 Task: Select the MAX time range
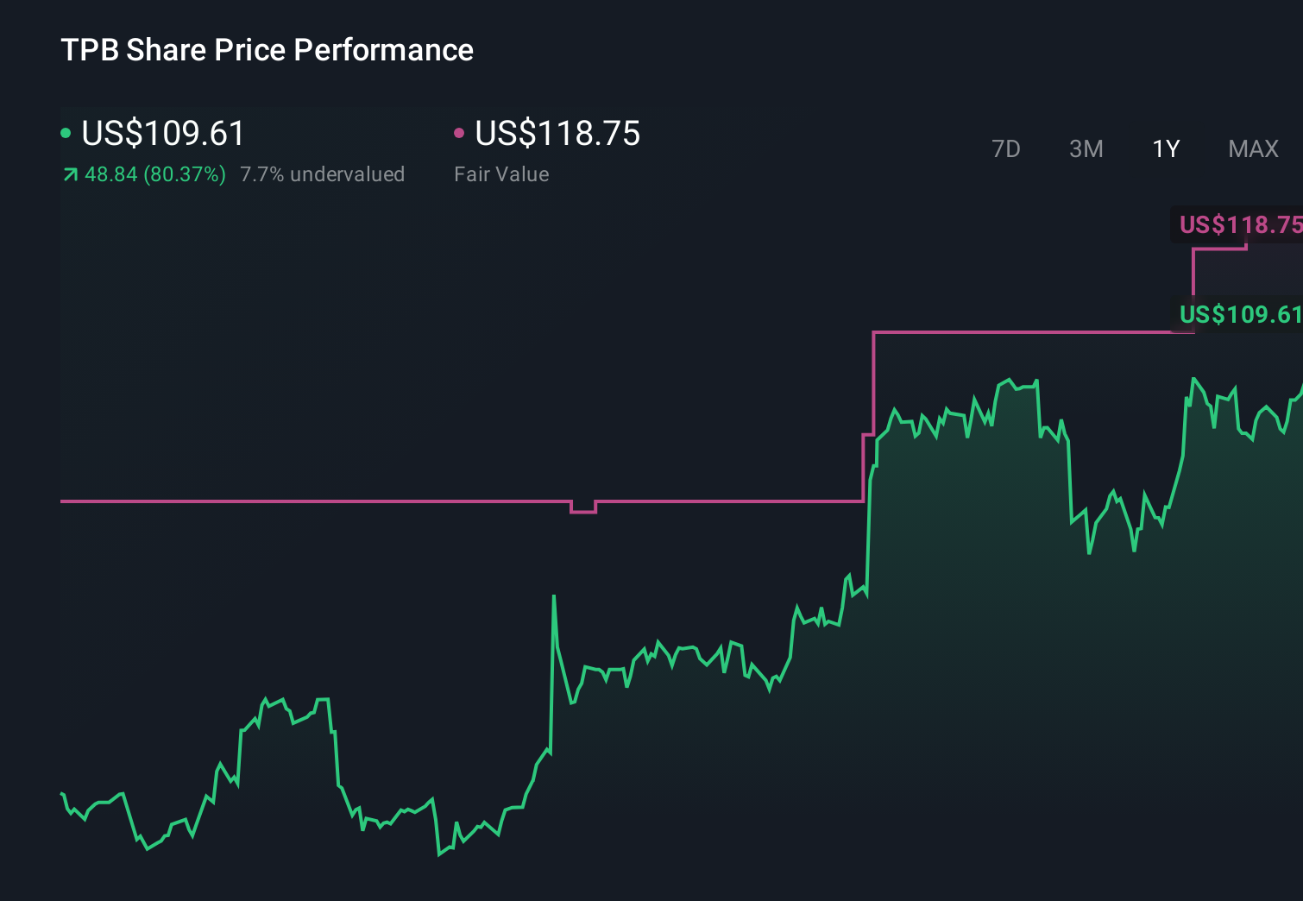1253,148
